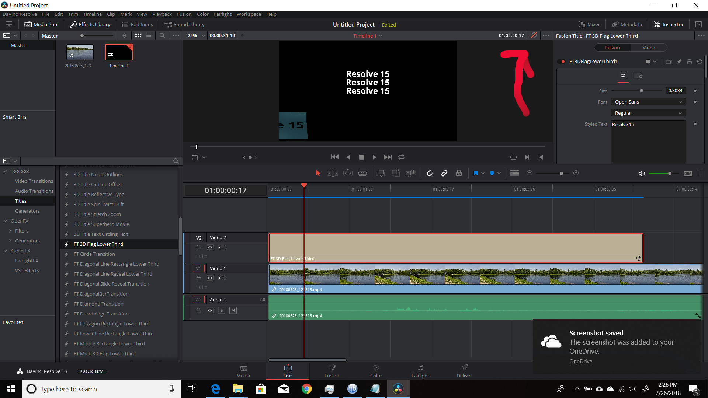The height and width of the screenshot is (398, 708).
Task: Select FT 3D Flag Lower Third clip
Action: tap(456, 248)
